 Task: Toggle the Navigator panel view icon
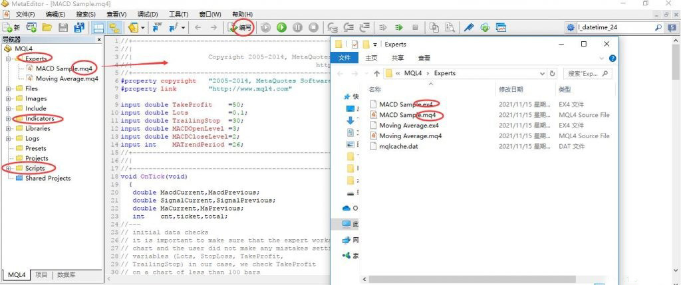(98, 27)
